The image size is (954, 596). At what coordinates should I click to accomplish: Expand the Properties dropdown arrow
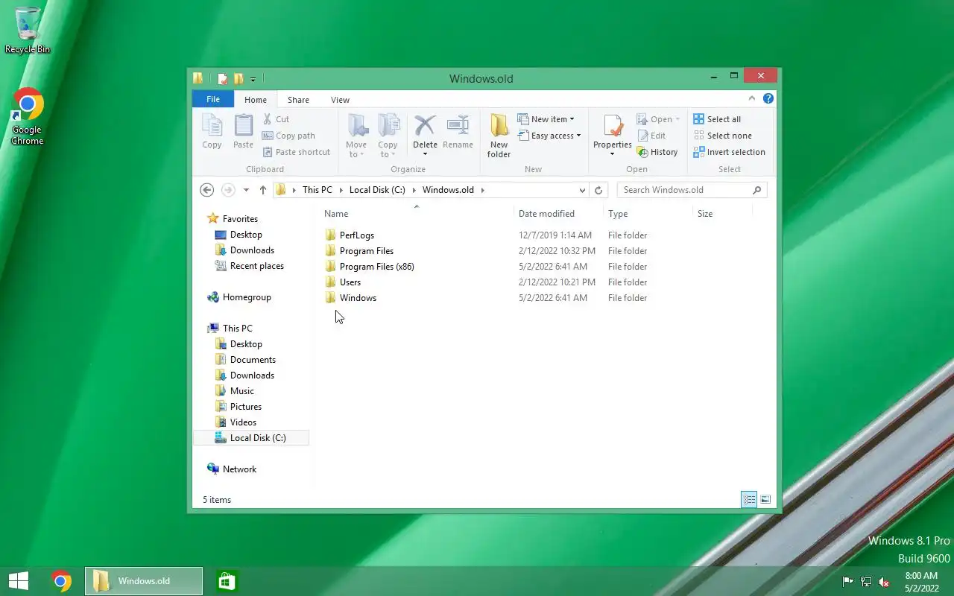pyautogui.click(x=613, y=154)
